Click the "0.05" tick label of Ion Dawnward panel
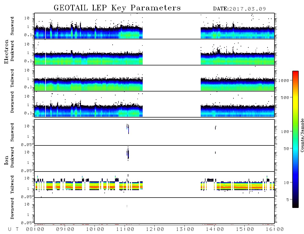This screenshot has height=234, width=304. point(26,223)
